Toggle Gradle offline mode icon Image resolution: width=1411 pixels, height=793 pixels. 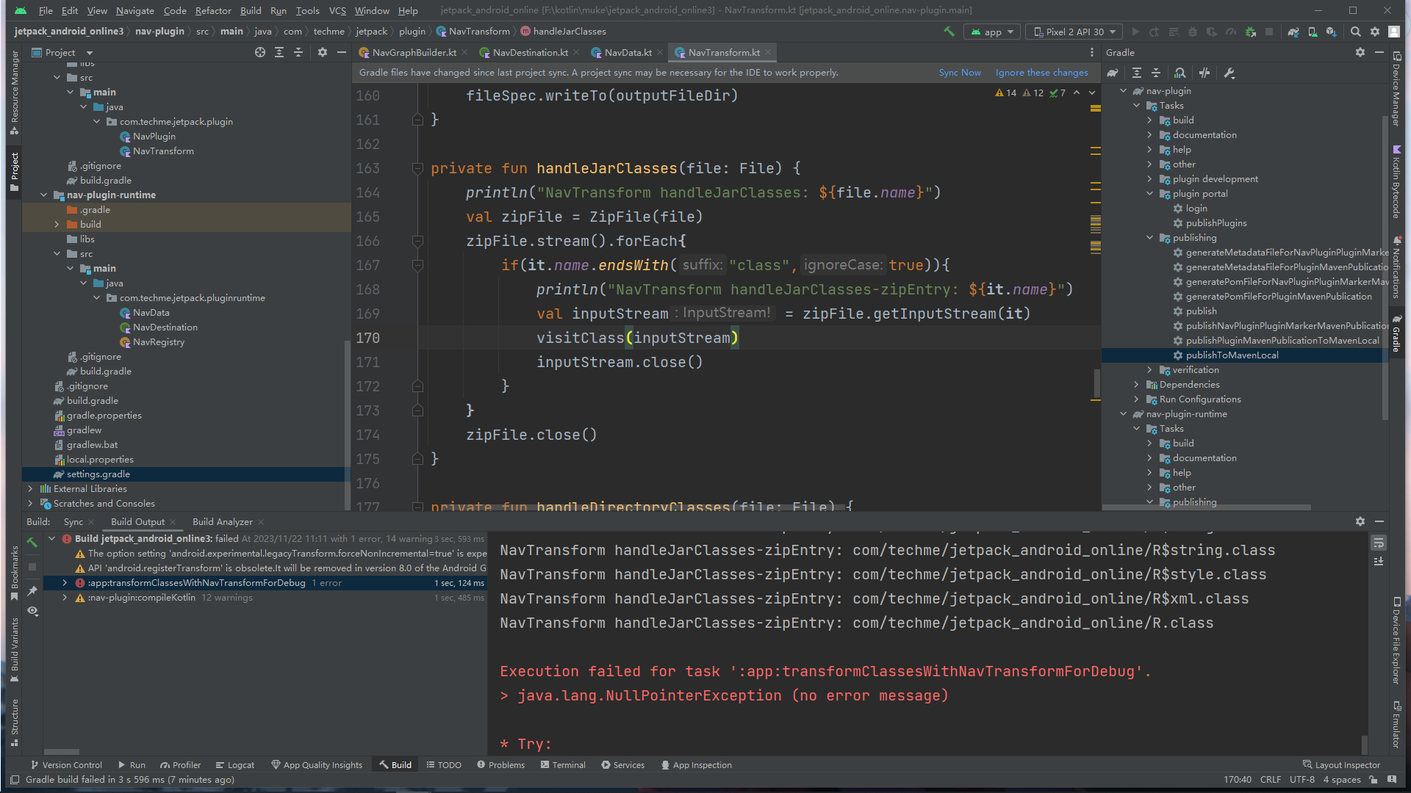pos(1204,73)
